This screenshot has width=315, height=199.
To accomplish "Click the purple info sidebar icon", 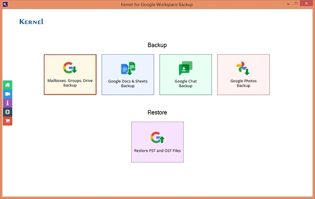I will (7, 103).
